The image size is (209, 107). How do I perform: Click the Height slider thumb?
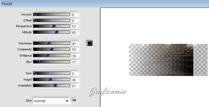(50, 80)
